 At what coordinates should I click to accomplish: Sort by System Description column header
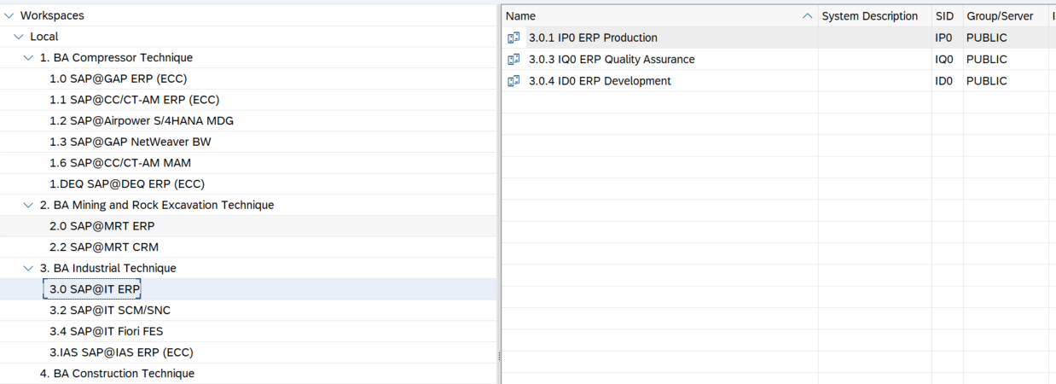click(869, 16)
